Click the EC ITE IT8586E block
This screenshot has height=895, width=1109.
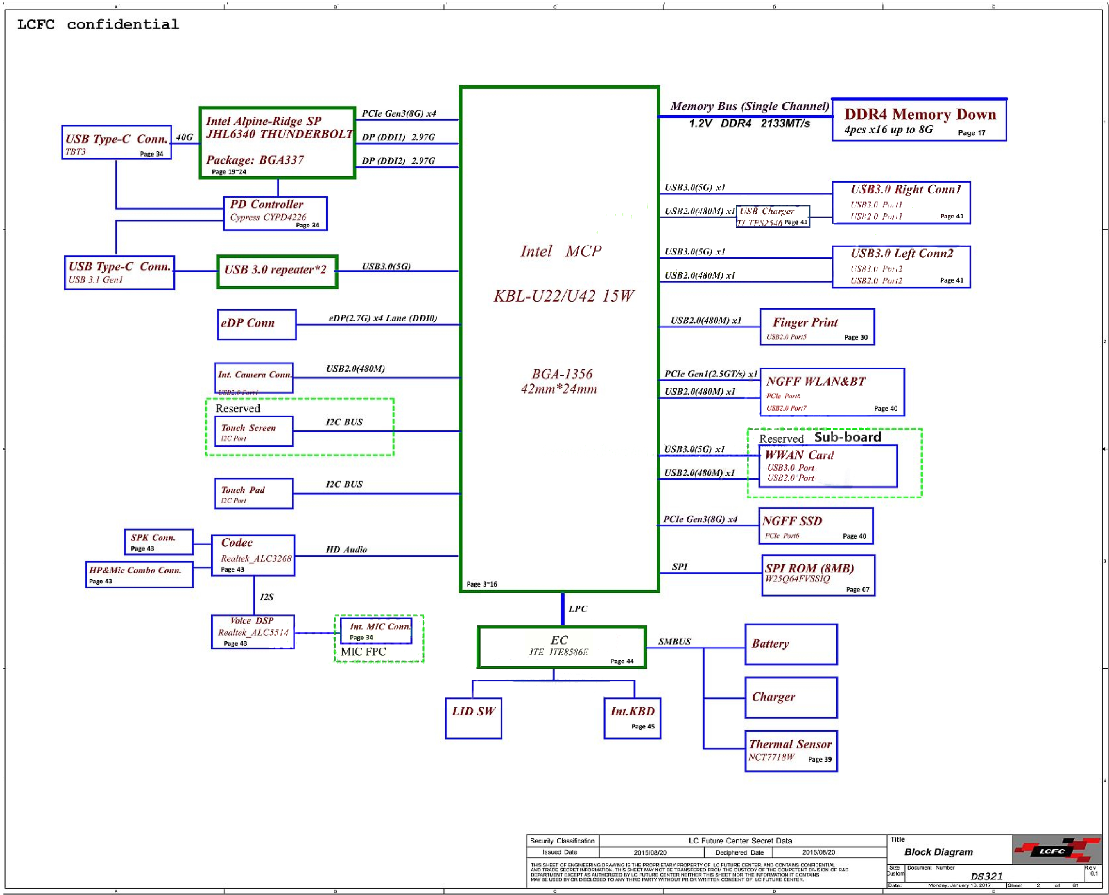point(561,646)
